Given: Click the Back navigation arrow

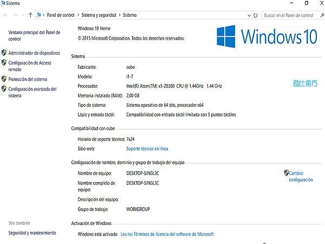Looking at the screenshot, I should (x=5, y=15).
